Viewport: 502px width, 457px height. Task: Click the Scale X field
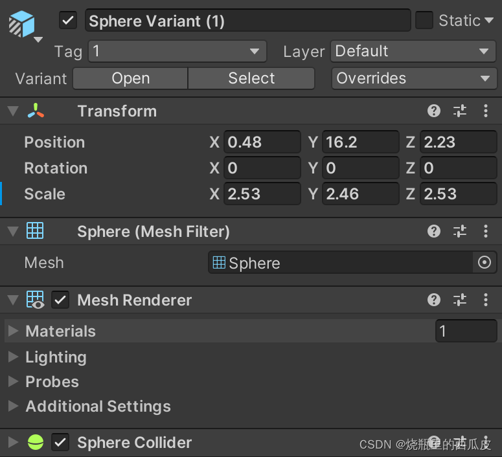(x=262, y=194)
